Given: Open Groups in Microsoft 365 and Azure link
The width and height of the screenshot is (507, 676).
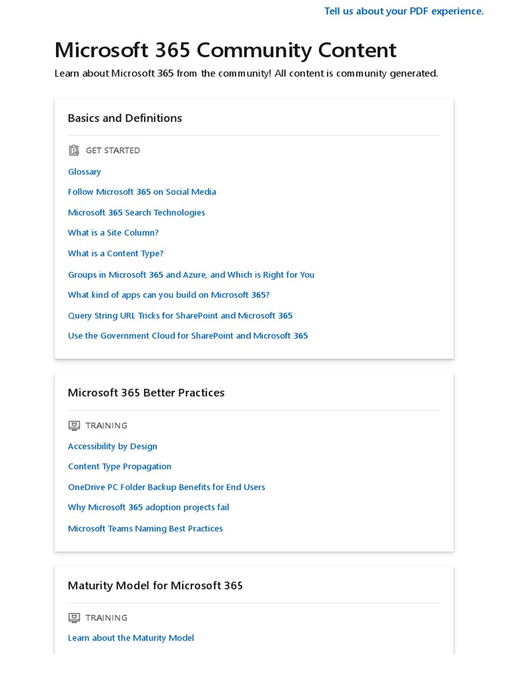Looking at the screenshot, I should coord(191,275).
